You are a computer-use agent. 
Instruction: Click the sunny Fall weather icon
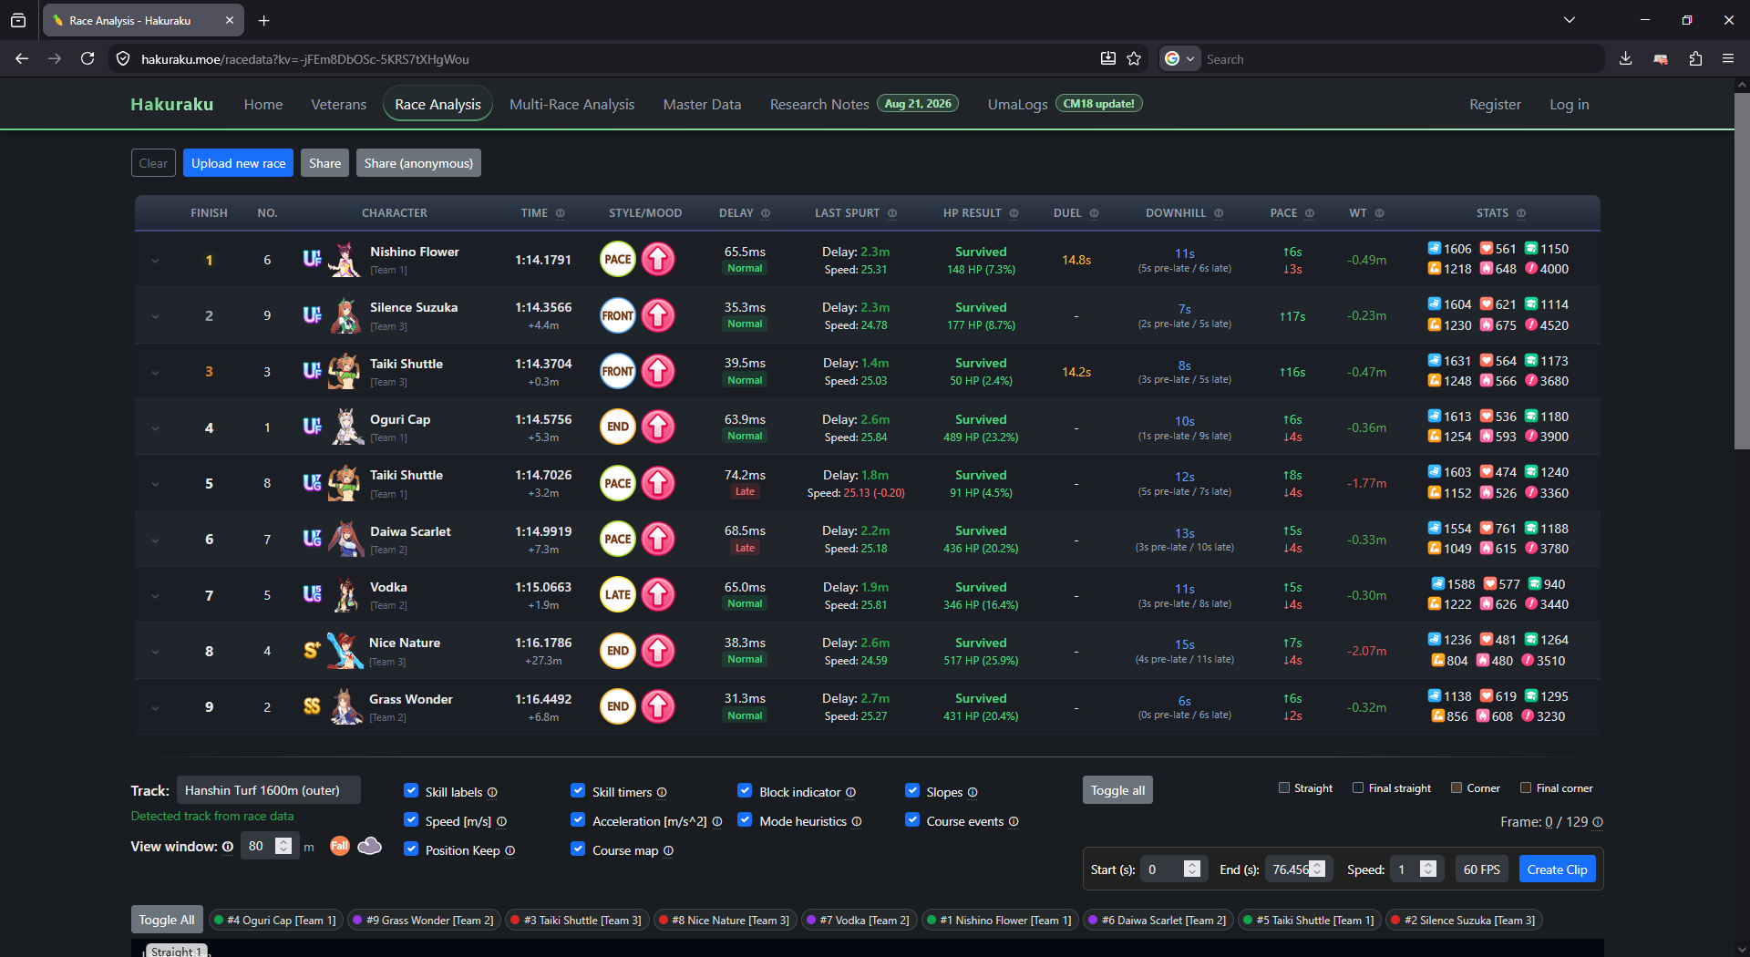pyautogui.click(x=339, y=846)
